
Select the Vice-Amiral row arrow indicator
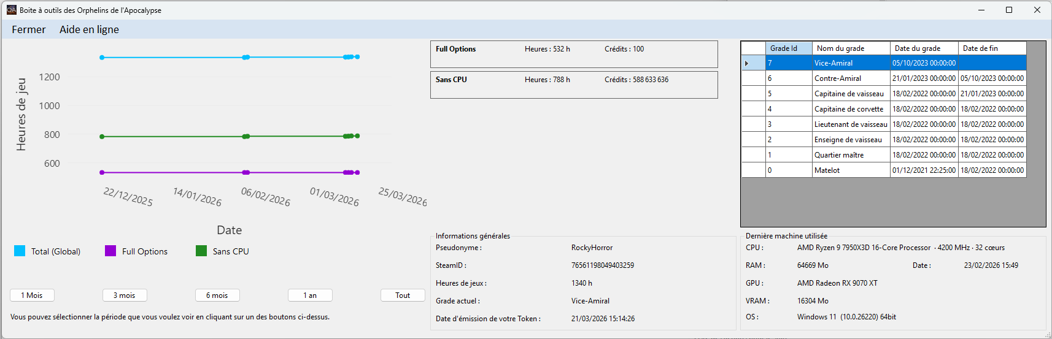753,63
